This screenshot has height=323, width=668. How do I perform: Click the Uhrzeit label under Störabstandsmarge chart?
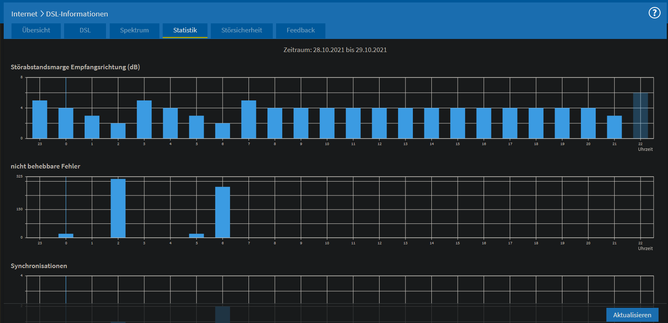[645, 149]
